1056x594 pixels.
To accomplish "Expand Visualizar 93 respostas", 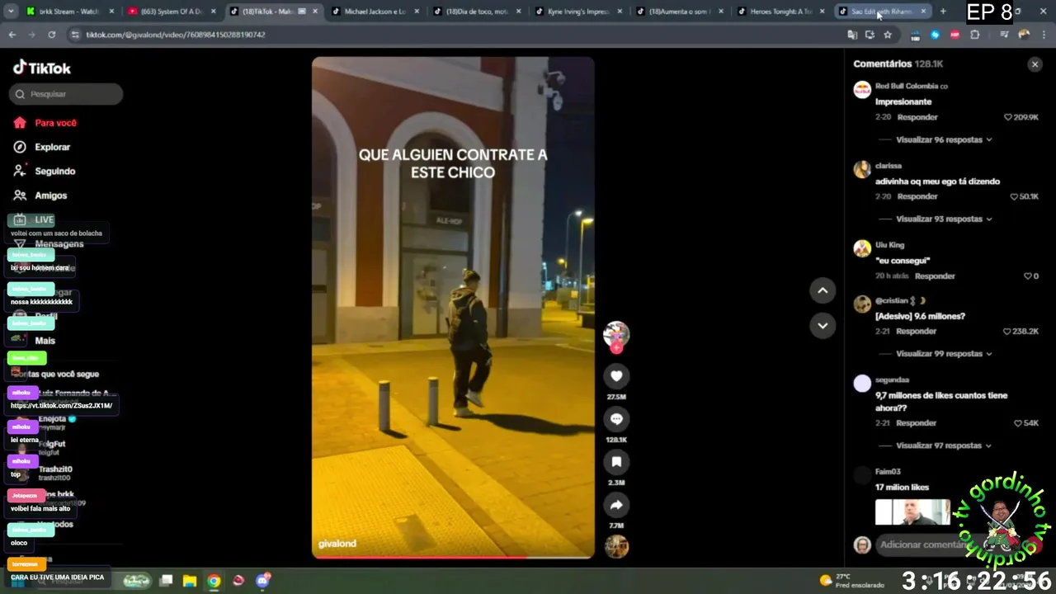I will coord(944,219).
